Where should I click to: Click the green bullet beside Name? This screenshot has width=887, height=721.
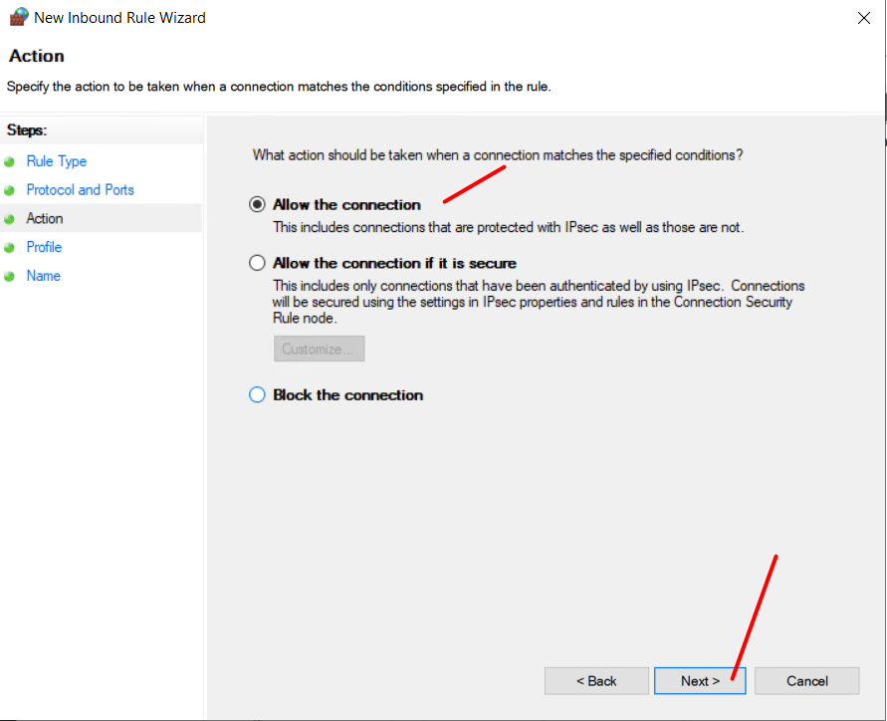coord(9,276)
